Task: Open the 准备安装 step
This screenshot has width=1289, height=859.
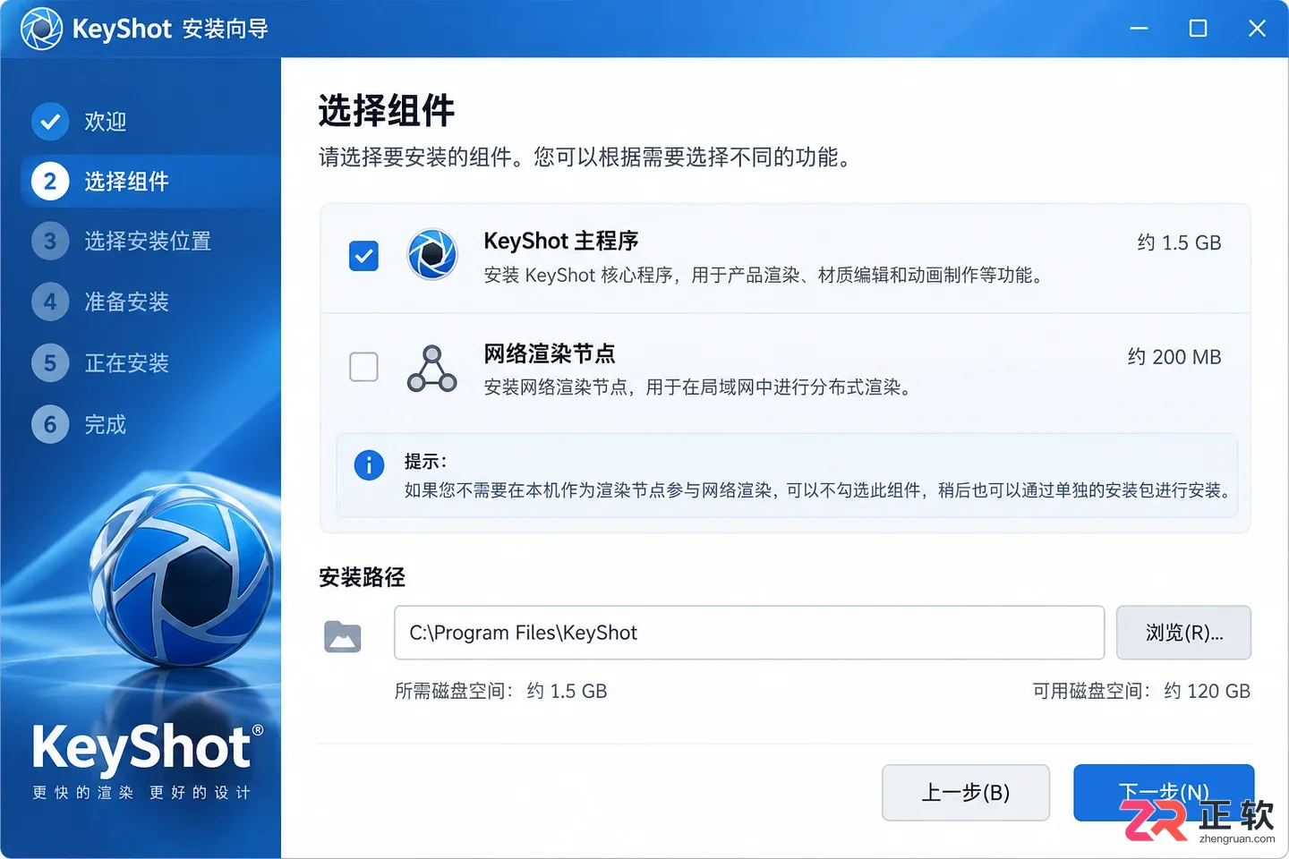Action: coord(126,302)
